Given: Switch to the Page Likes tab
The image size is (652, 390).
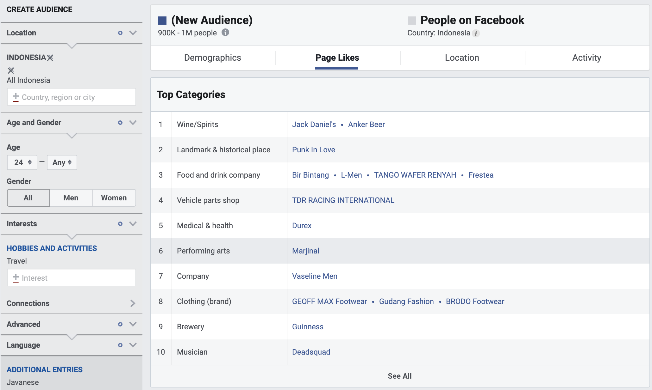Looking at the screenshot, I should tap(337, 58).
